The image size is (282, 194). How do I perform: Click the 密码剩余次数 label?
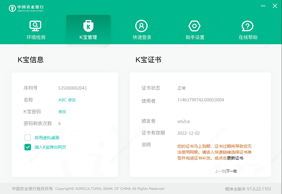pos(38,123)
